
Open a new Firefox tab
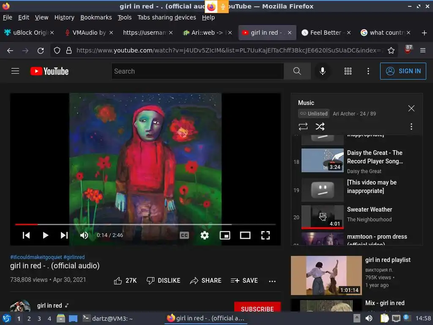coord(425,33)
